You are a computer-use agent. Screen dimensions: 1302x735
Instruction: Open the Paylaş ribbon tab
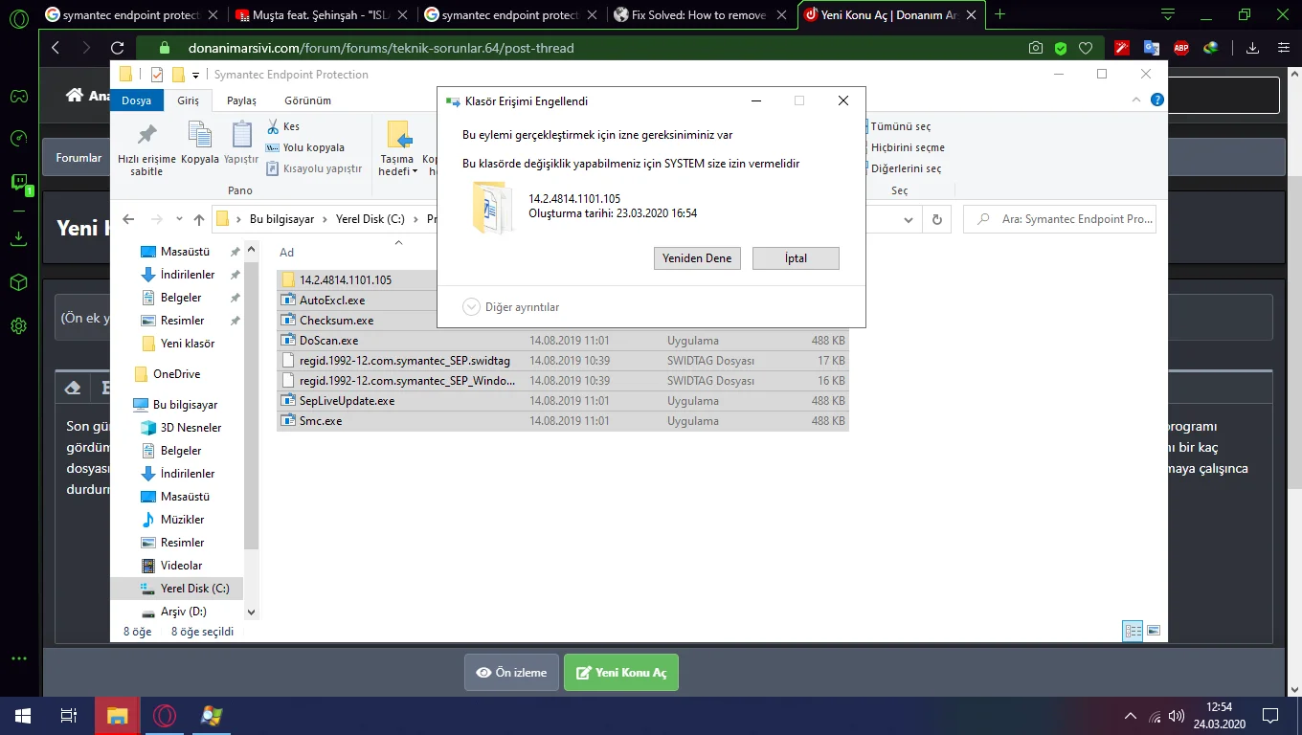(x=241, y=100)
